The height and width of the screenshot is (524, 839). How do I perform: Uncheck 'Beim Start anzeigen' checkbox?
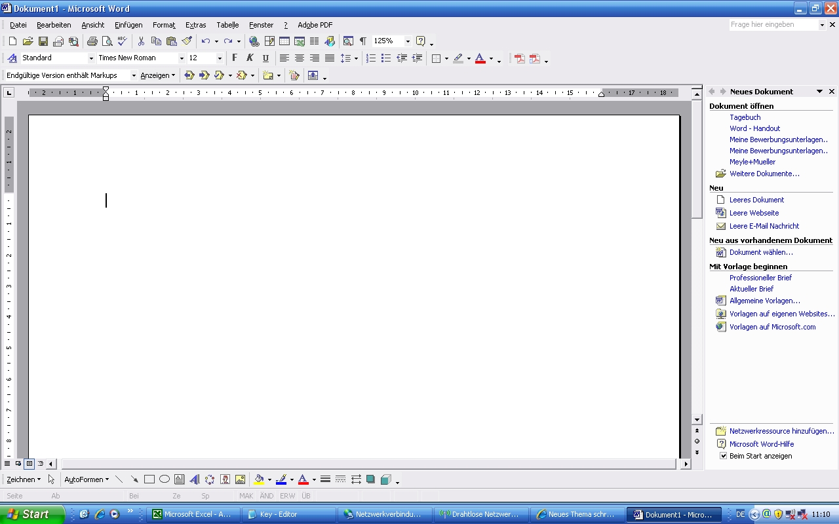click(x=724, y=456)
